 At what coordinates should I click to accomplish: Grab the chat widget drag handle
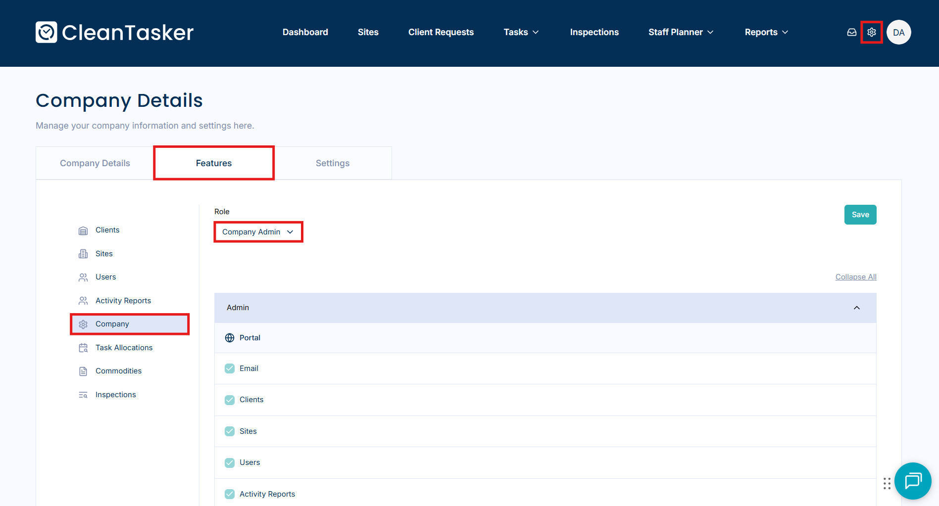[887, 483]
